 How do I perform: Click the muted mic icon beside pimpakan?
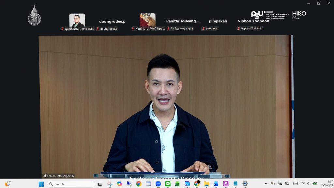pyautogui.click(x=203, y=29)
